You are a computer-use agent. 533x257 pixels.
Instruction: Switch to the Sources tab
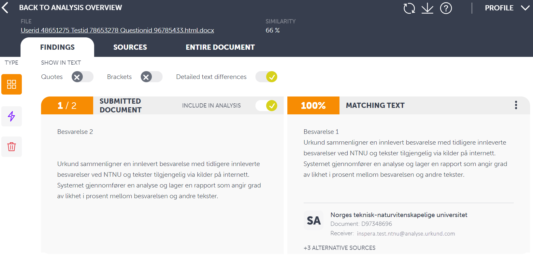[130, 47]
